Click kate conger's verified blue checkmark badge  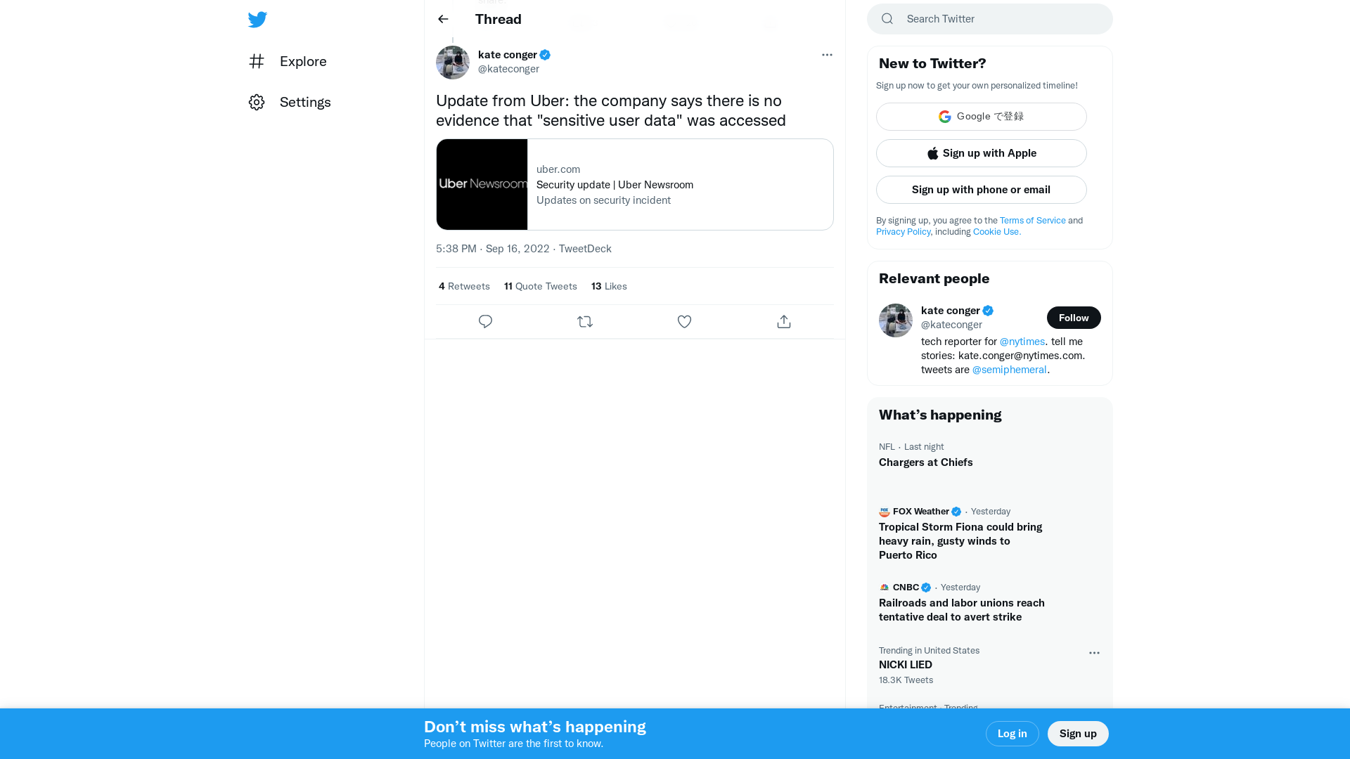[546, 54]
